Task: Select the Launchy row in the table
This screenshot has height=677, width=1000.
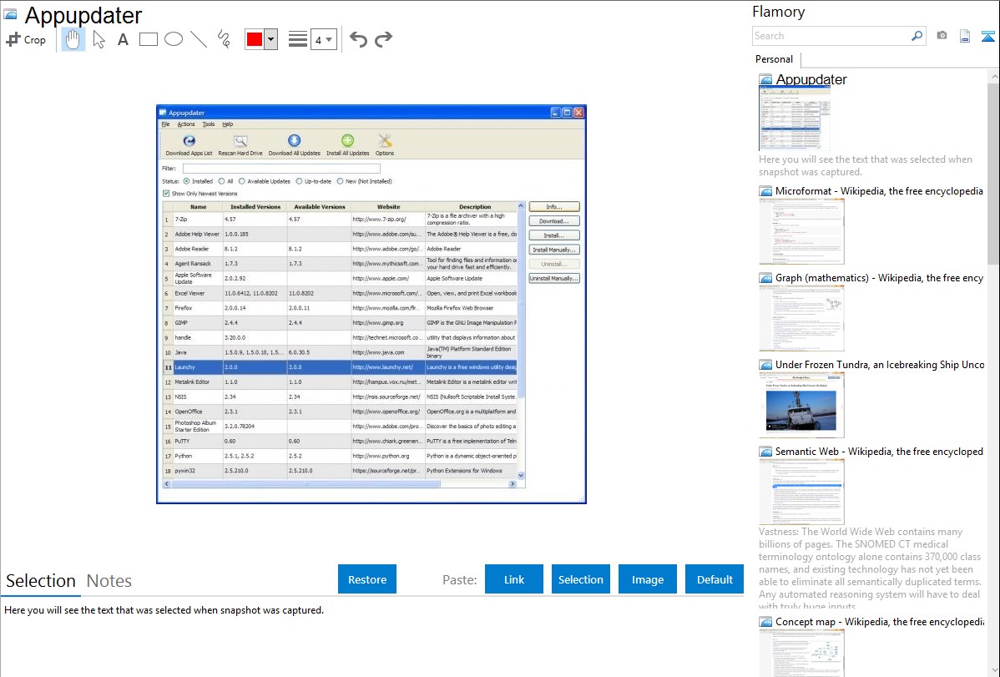Action: (x=340, y=367)
